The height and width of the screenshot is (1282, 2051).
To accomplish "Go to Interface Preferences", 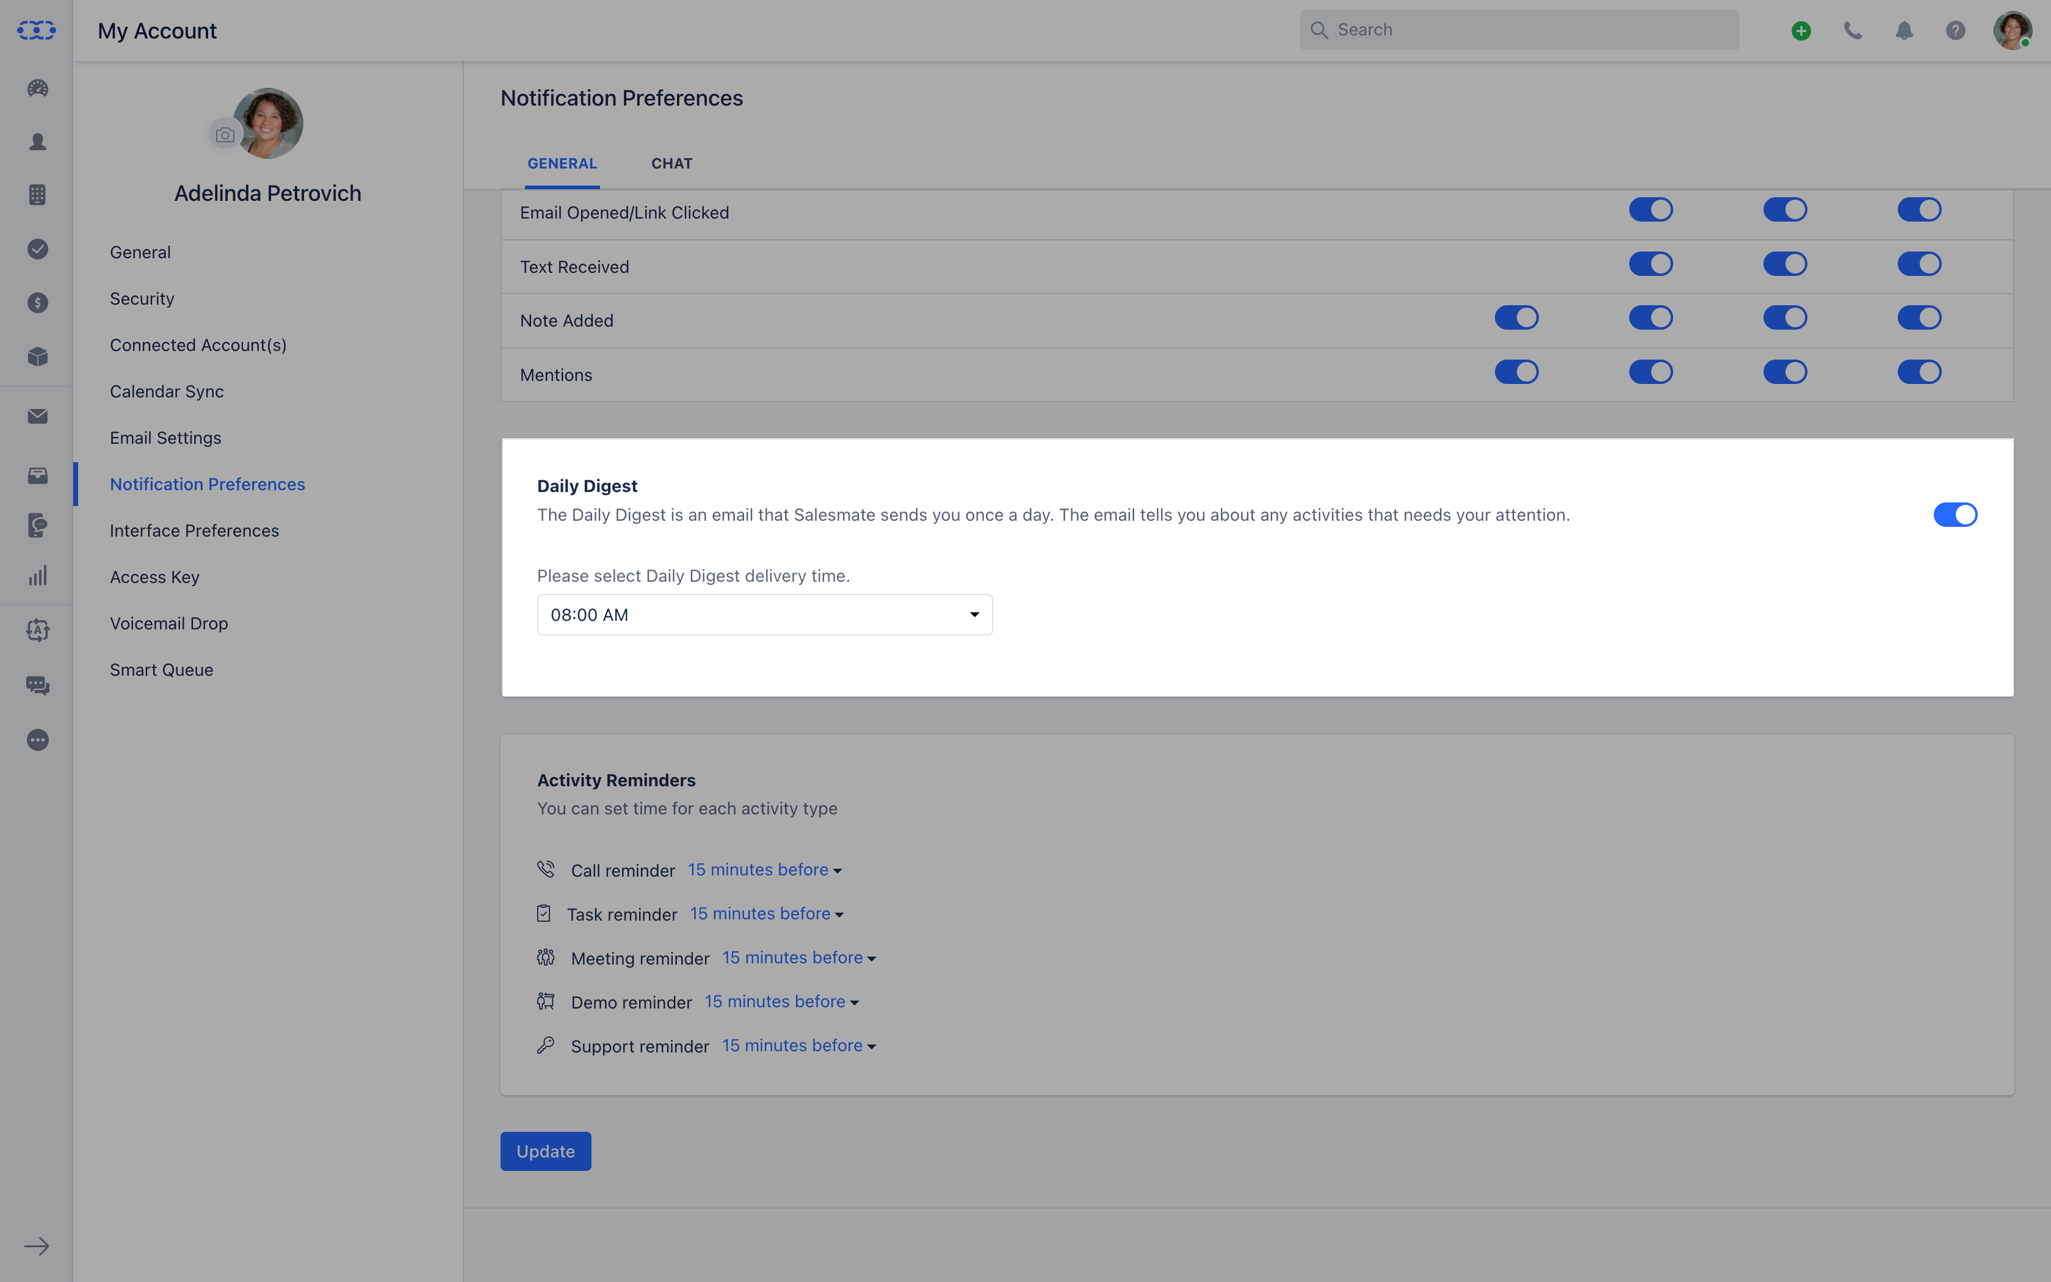I will [x=194, y=531].
